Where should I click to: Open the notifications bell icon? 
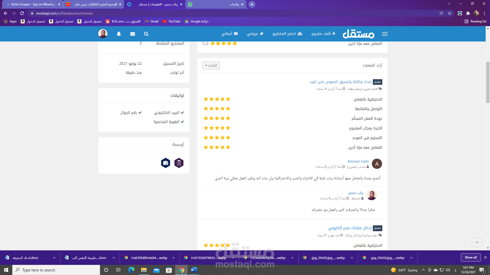[x=119, y=34]
